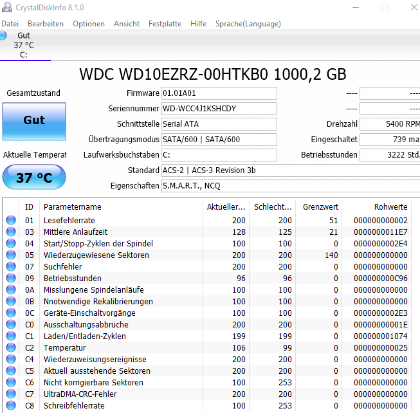This screenshot has width=420, height=413.
Task: Click status orb for Wiederzugewiesene Sektoren
Action: click(x=11, y=255)
